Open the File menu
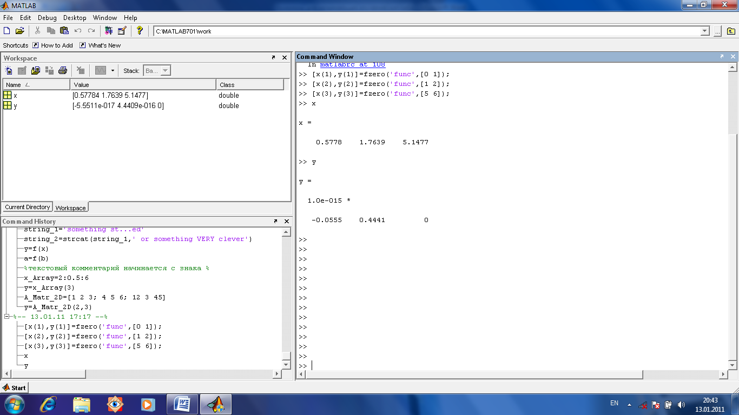Screen dimensions: 739x415 coord(8,18)
